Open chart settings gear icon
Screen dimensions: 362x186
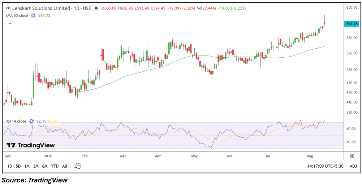pos(352,156)
